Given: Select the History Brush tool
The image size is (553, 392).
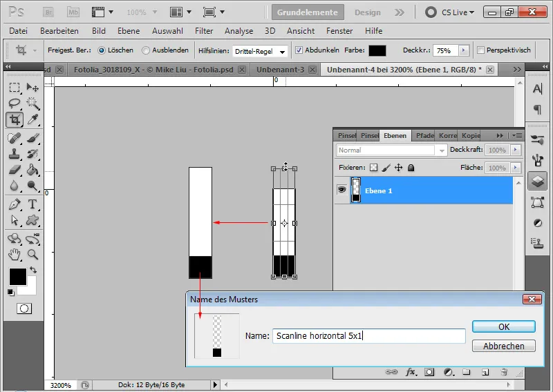Looking at the screenshot, I should [32, 154].
